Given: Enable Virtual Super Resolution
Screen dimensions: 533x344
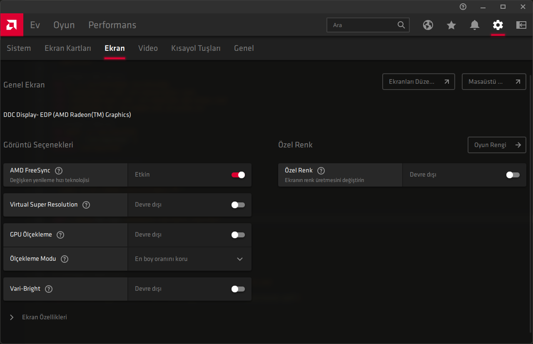Looking at the screenshot, I should click(x=238, y=205).
